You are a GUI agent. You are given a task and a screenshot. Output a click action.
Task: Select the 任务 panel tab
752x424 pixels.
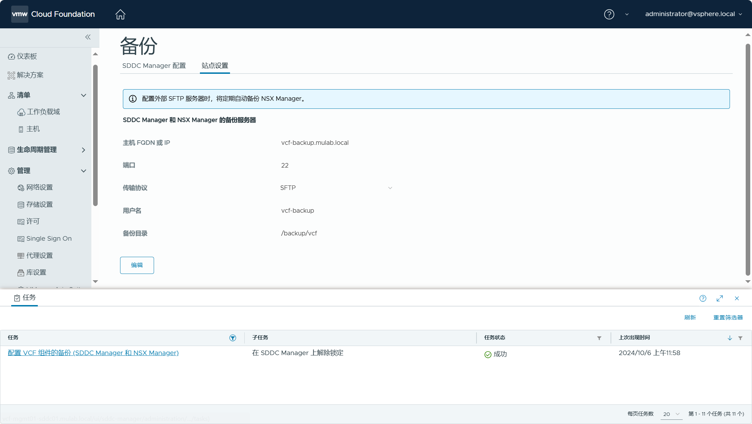pyautogui.click(x=25, y=298)
